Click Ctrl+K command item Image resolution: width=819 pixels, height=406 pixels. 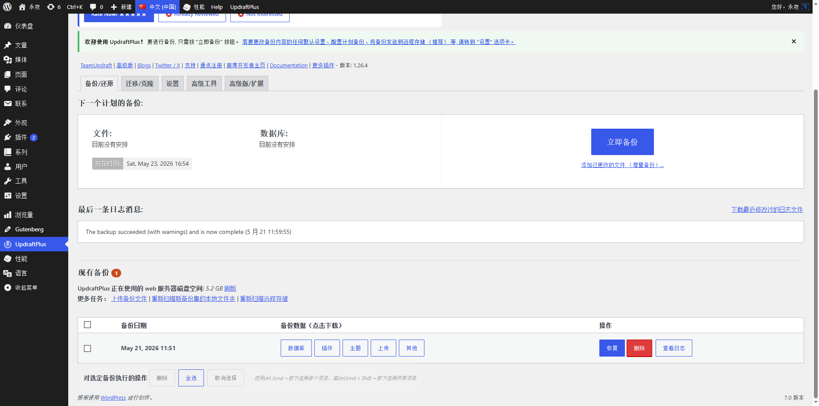coord(75,7)
